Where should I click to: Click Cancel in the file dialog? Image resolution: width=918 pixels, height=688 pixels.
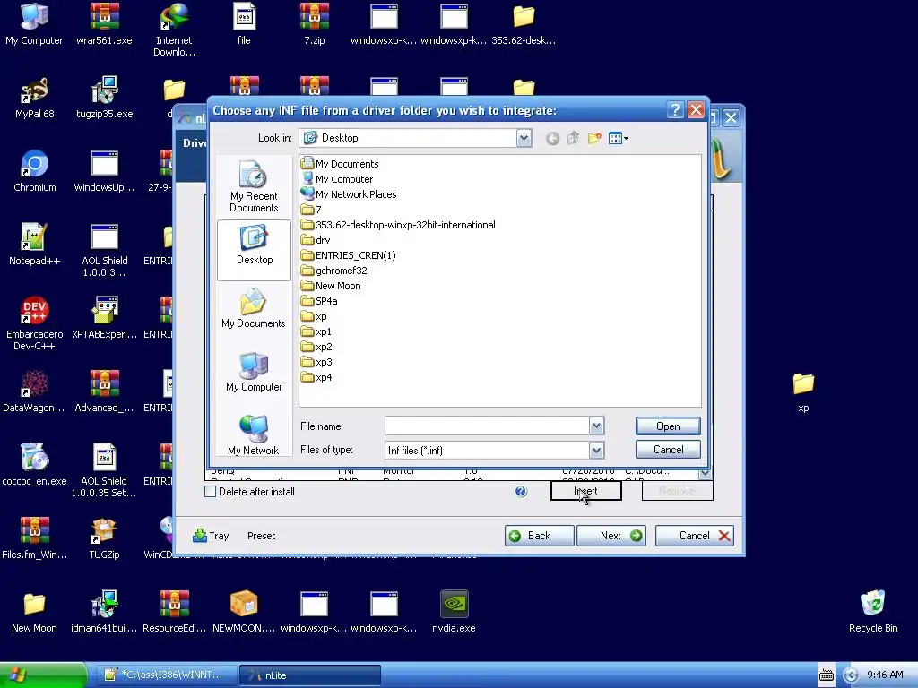pyautogui.click(x=668, y=450)
